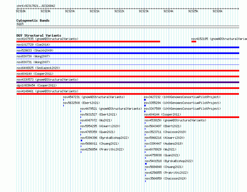This screenshot has width=247, height=192.
Task: Open nsv830730 (Wong2007) label
Action: coord(33,56)
